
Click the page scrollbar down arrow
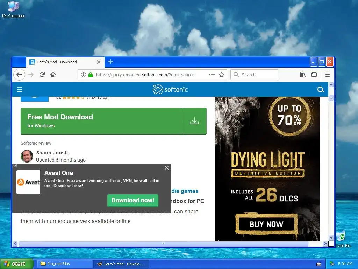[x=331, y=237]
